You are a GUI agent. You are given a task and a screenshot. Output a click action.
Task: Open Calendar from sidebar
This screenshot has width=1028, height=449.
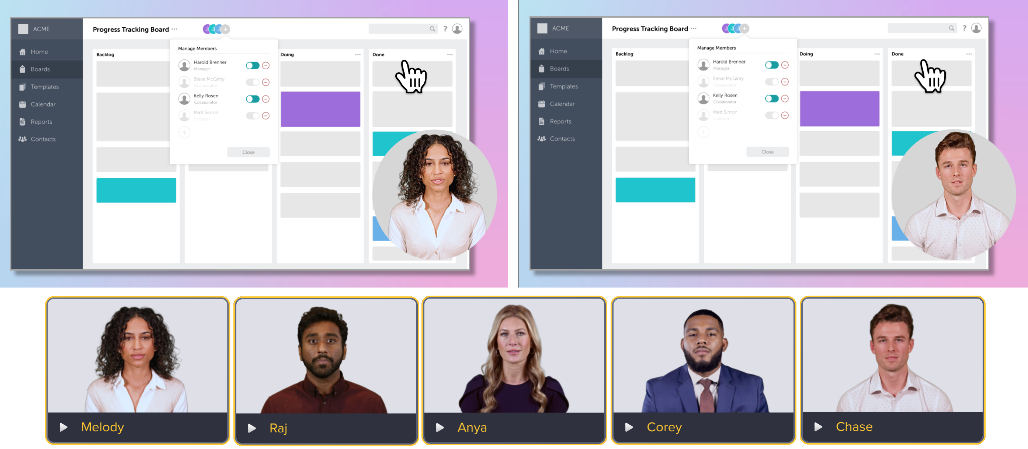click(43, 104)
